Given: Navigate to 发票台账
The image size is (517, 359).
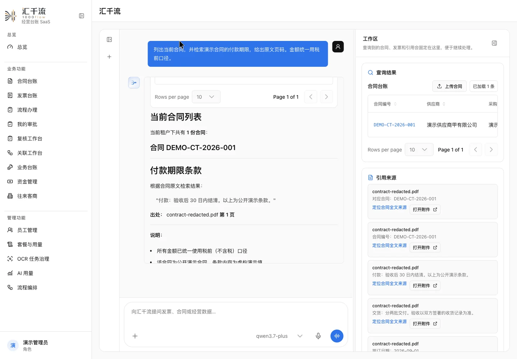Looking at the screenshot, I should tap(46, 95).
